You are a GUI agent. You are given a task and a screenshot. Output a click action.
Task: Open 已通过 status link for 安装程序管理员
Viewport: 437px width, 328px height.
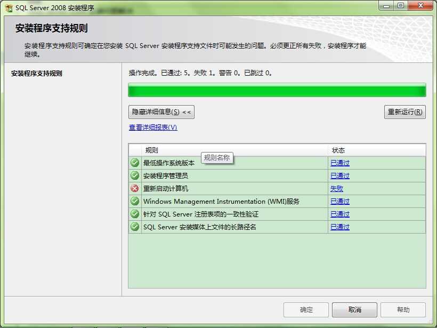[x=339, y=175]
